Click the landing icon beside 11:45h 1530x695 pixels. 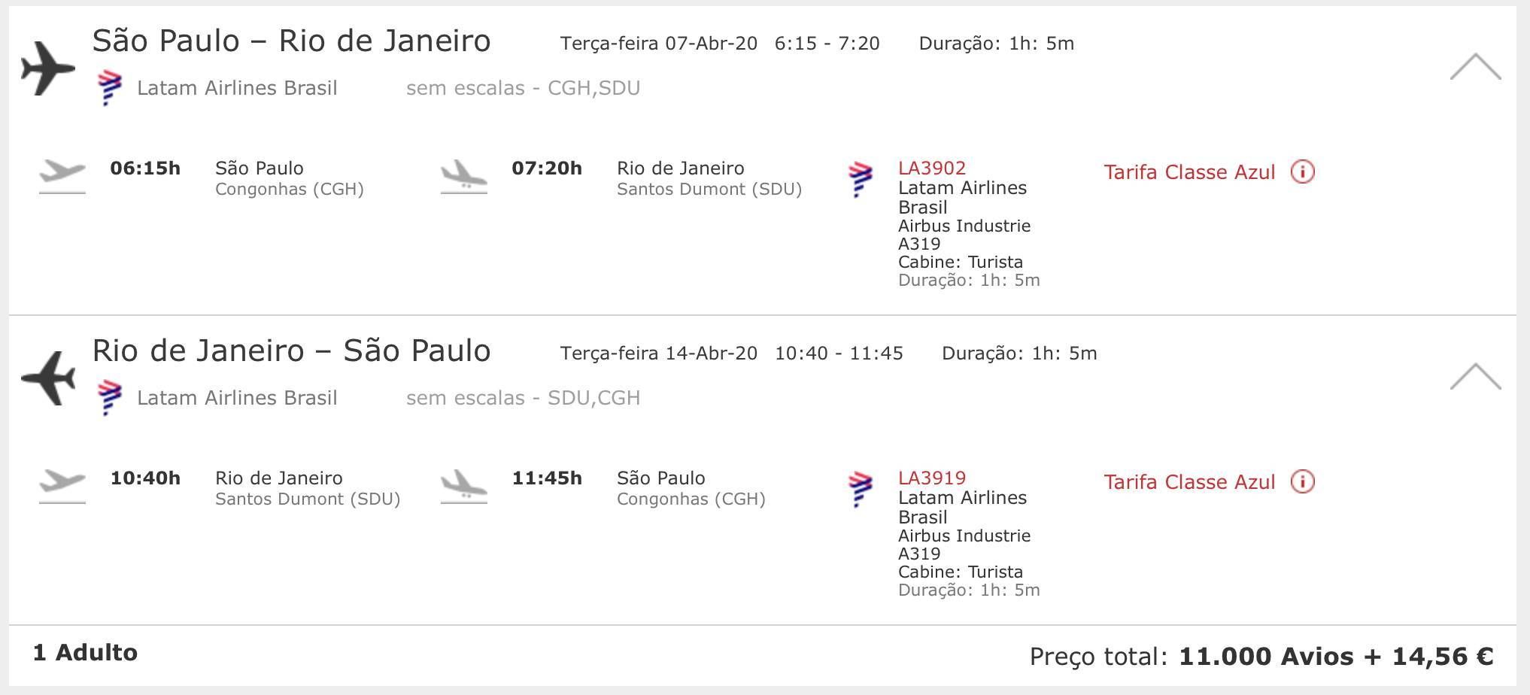464,486
